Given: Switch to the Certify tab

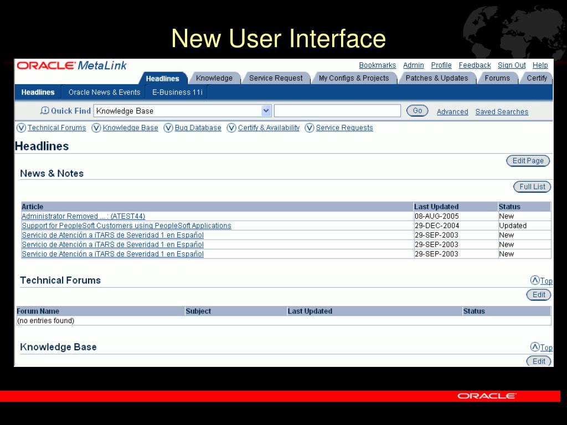Looking at the screenshot, I should pos(537,78).
